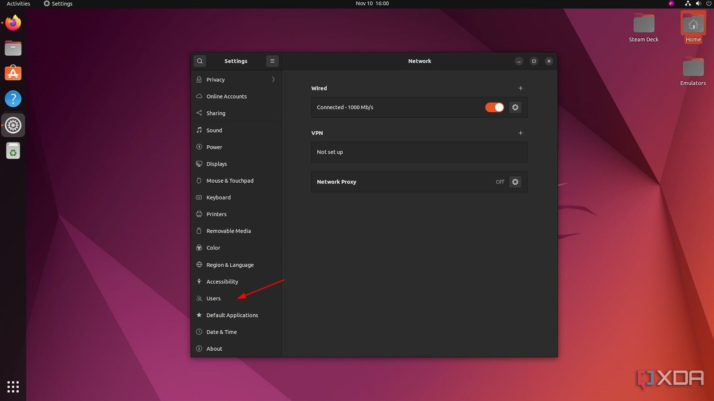Open the system status menu
The image size is (714, 401).
coord(698,4)
